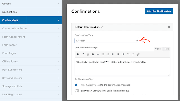Image resolution: width=180 pixels, height=101 pixels.
Task: Switch to the Text editor tab
Action: (x=166, y=49)
